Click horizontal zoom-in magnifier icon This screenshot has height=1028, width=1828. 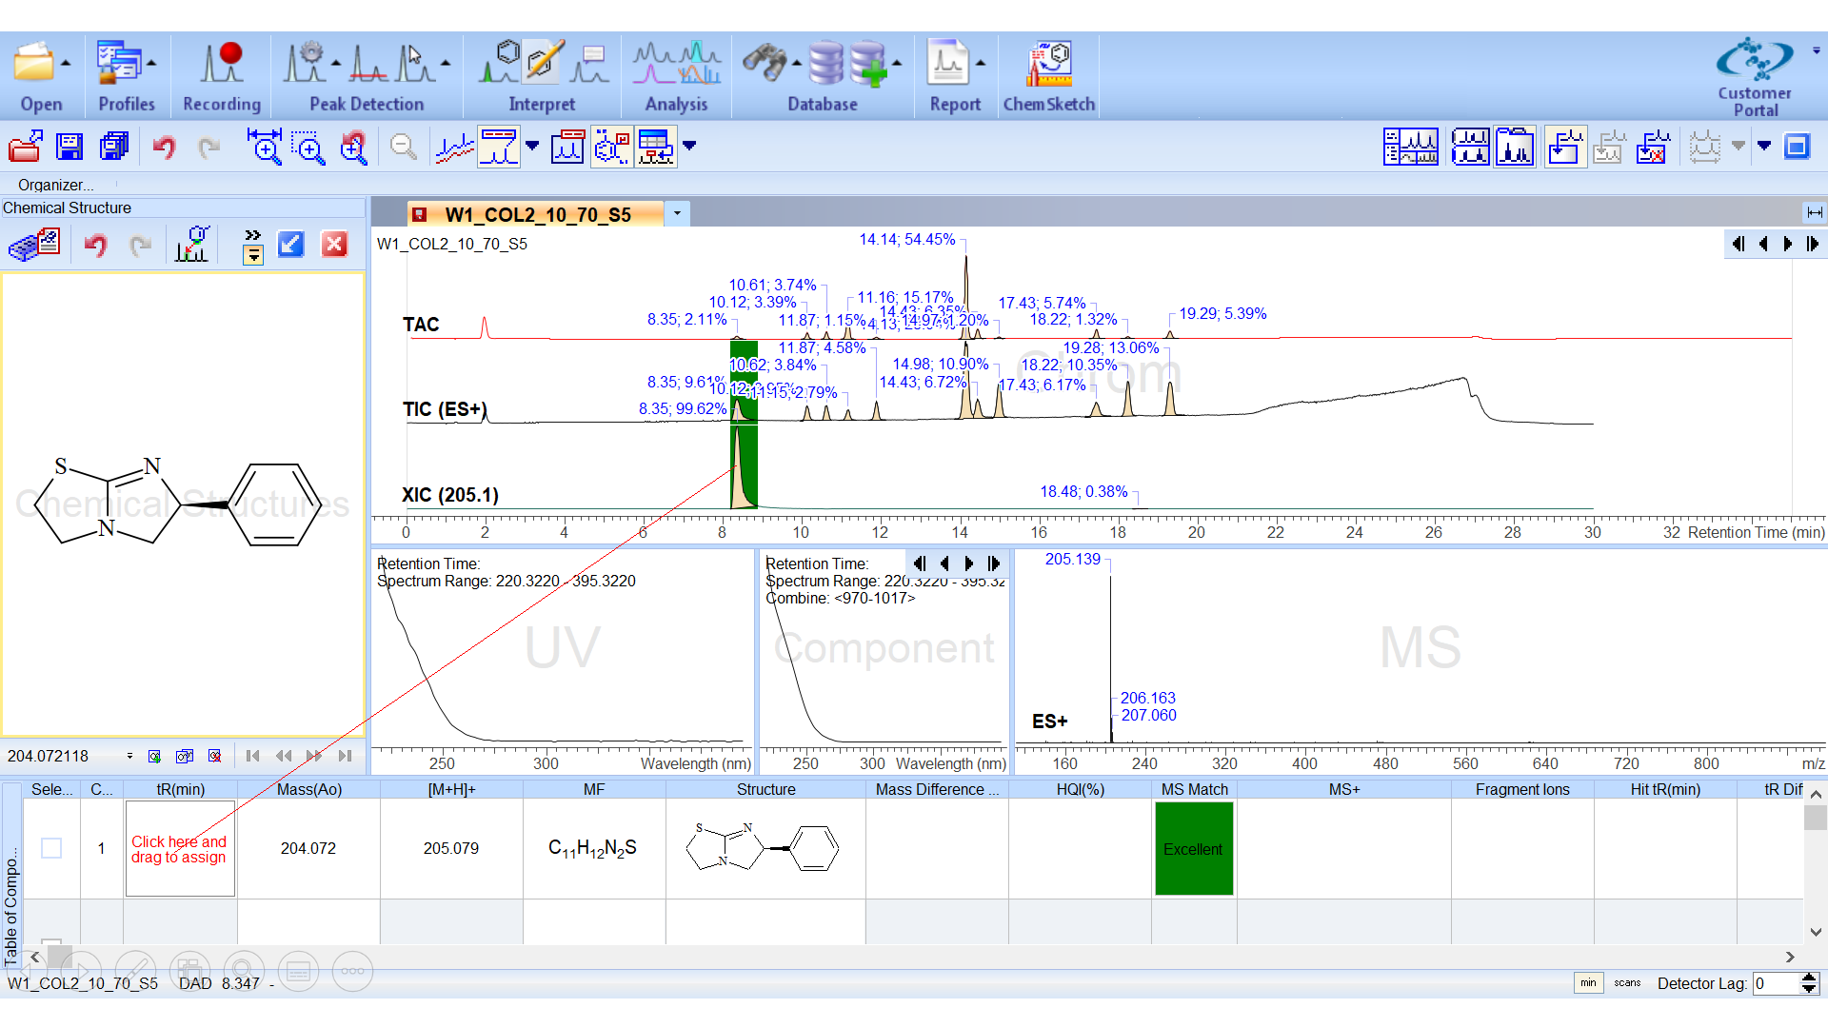click(264, 147)
